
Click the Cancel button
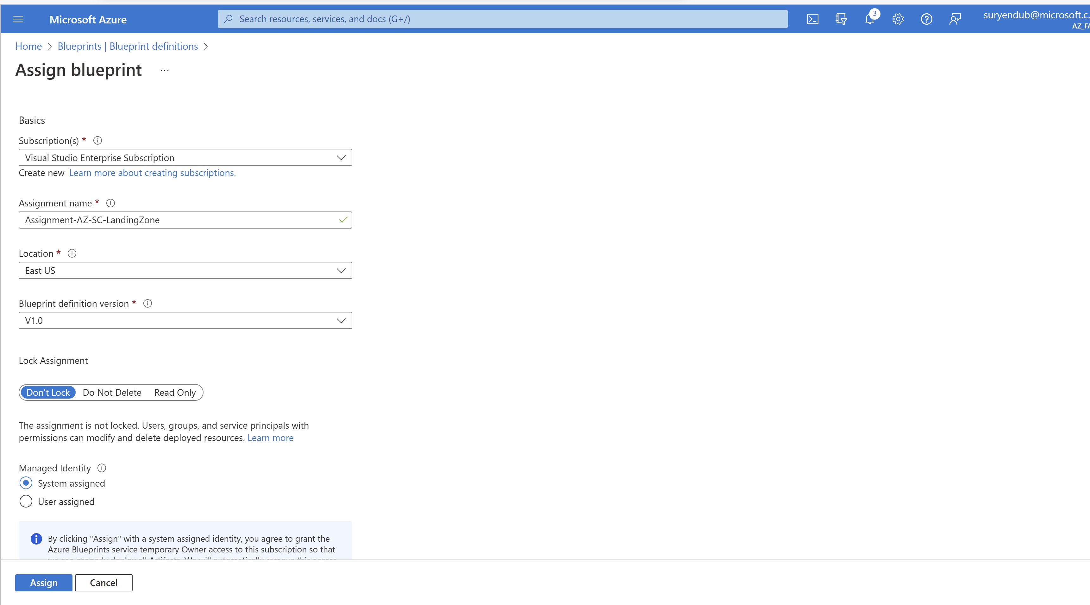click(104, 583)
